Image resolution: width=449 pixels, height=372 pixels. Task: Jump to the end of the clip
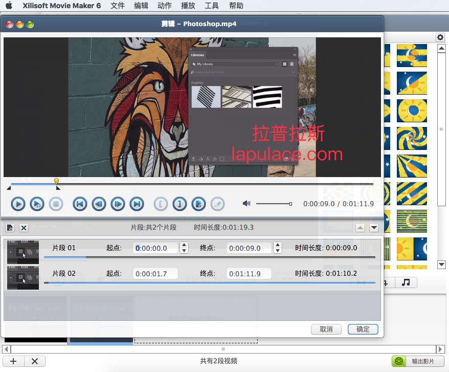(137, 204)
